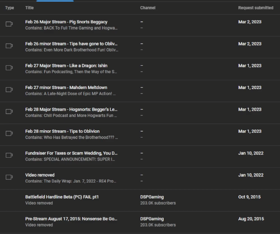
Task: Click 'Contains: Chill Podcast and More Hogwarts' text
Action: (x=71, y=116)
